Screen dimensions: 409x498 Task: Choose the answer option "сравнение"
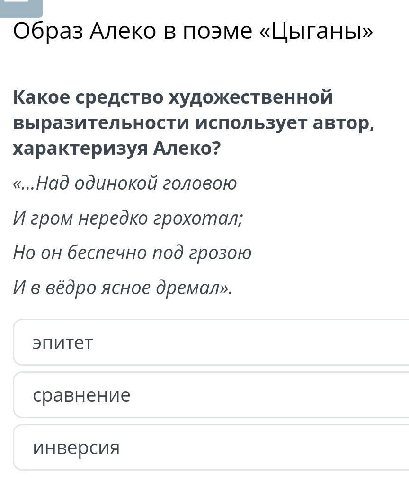click(x=211, y=395)
